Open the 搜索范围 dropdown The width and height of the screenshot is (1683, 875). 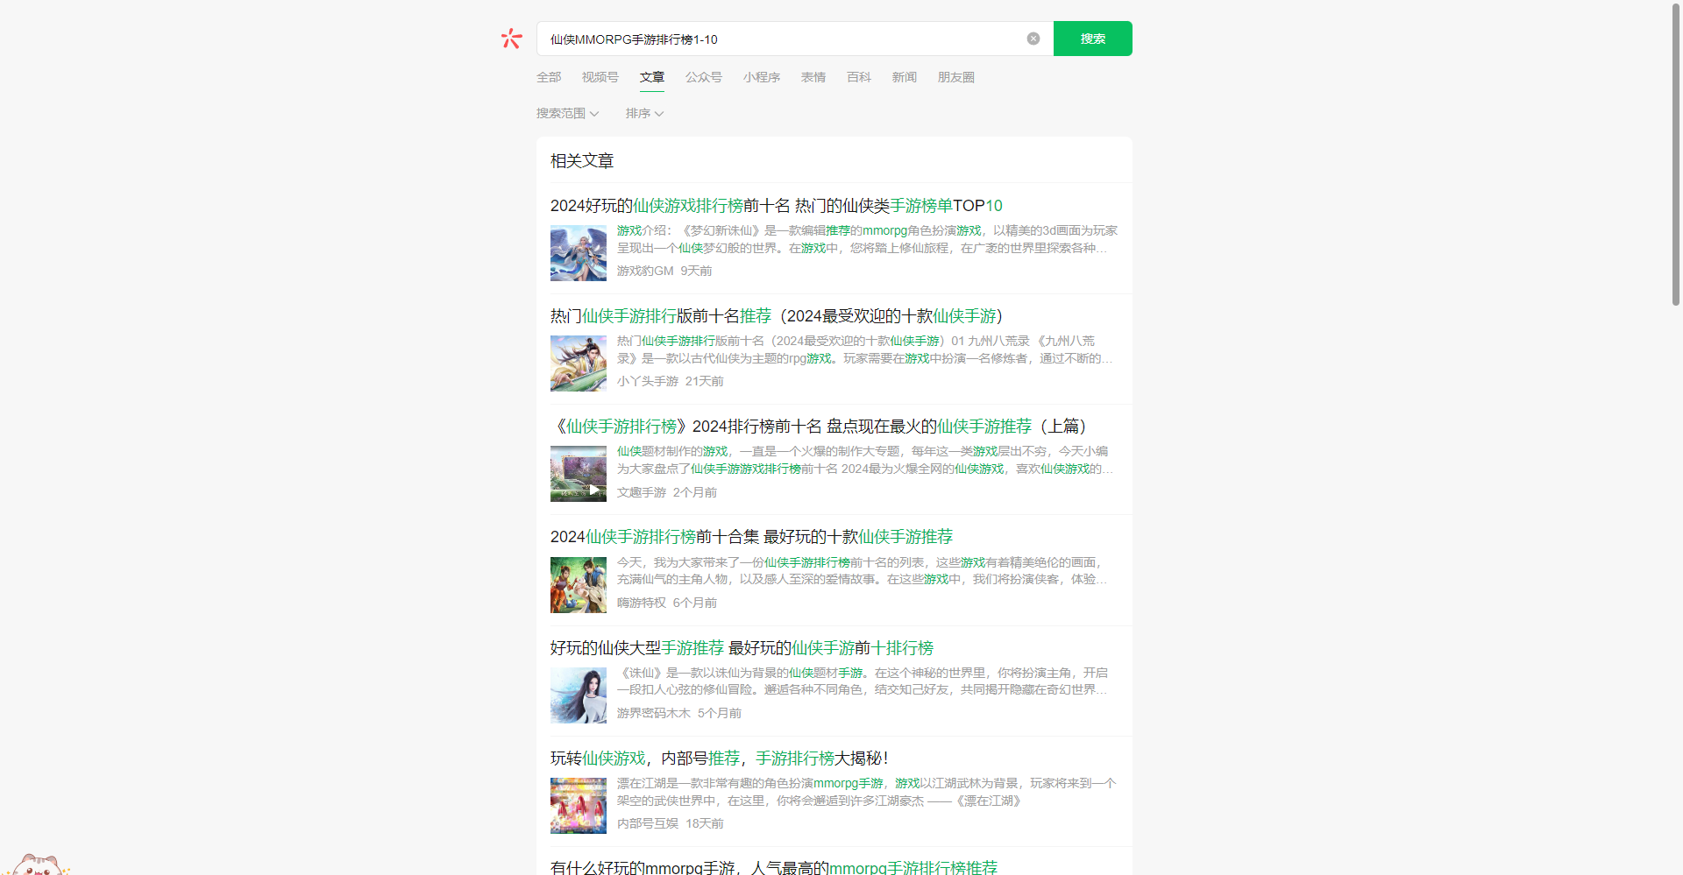[x=566, y=113]
